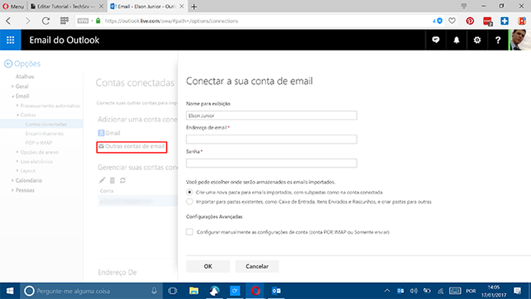This screenshot has height=299, width=531.
Task: Open notifications bell in Outlook header
Action: (x=457, y=40)
